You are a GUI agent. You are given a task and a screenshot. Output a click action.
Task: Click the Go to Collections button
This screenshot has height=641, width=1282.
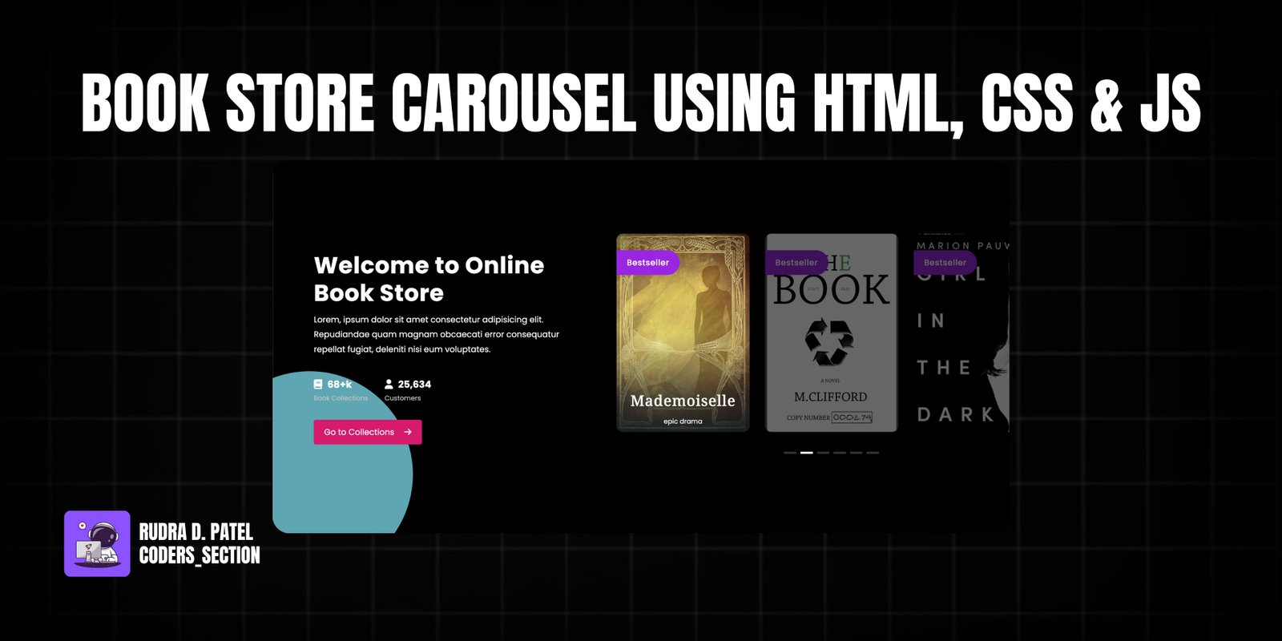[x=368, y=432]
